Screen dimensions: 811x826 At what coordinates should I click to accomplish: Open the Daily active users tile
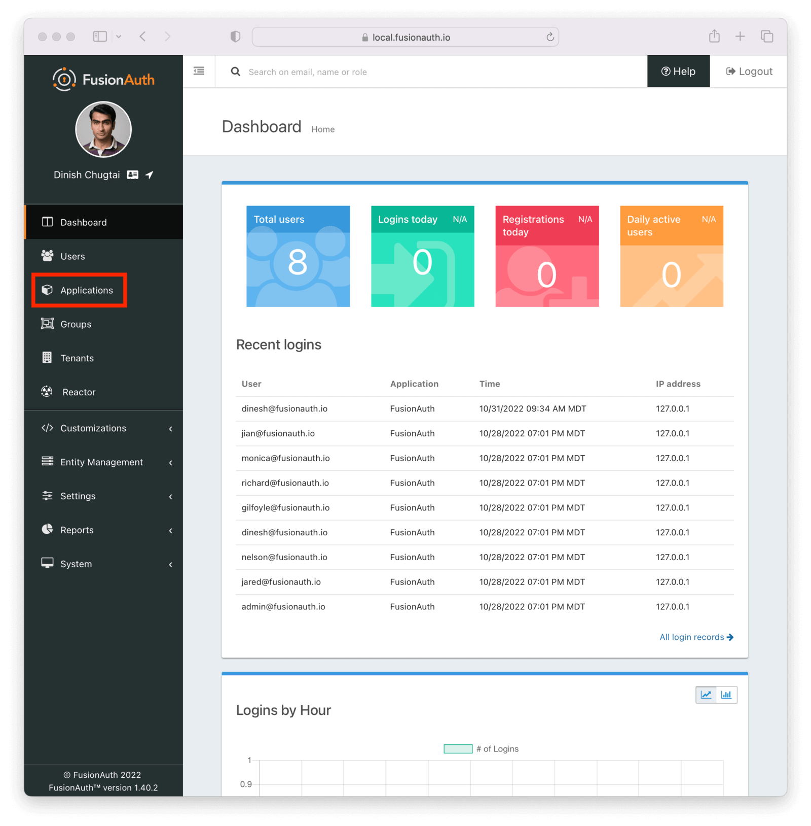(x=672, y=256)
